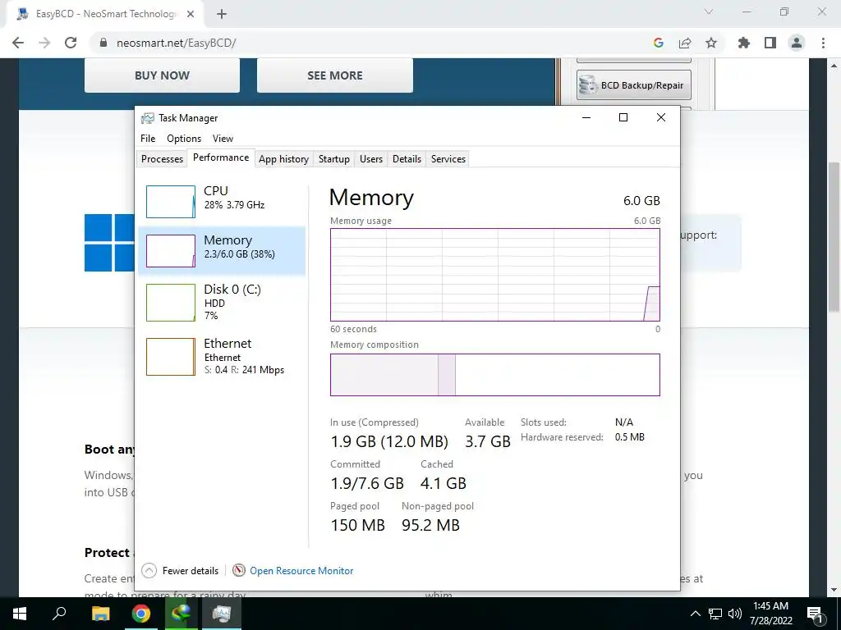The height and width of the screenshot is (630, 841).
Task: Click the Hardware reserved 0.5 MB value
Action: pos(630,437)
